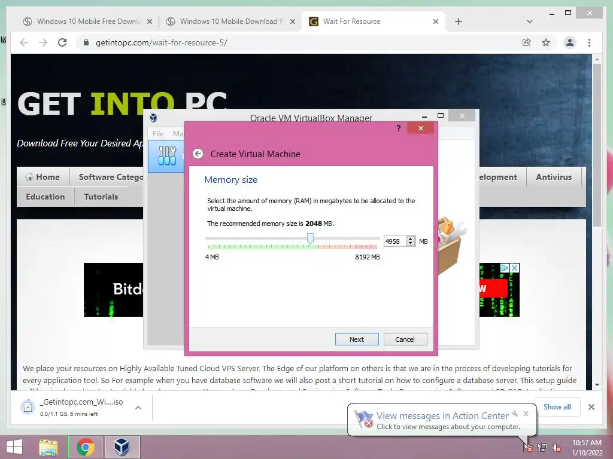The image size is (613, 459).
Task: Close the advertisement X icon
Action: [x=515, y=268]
